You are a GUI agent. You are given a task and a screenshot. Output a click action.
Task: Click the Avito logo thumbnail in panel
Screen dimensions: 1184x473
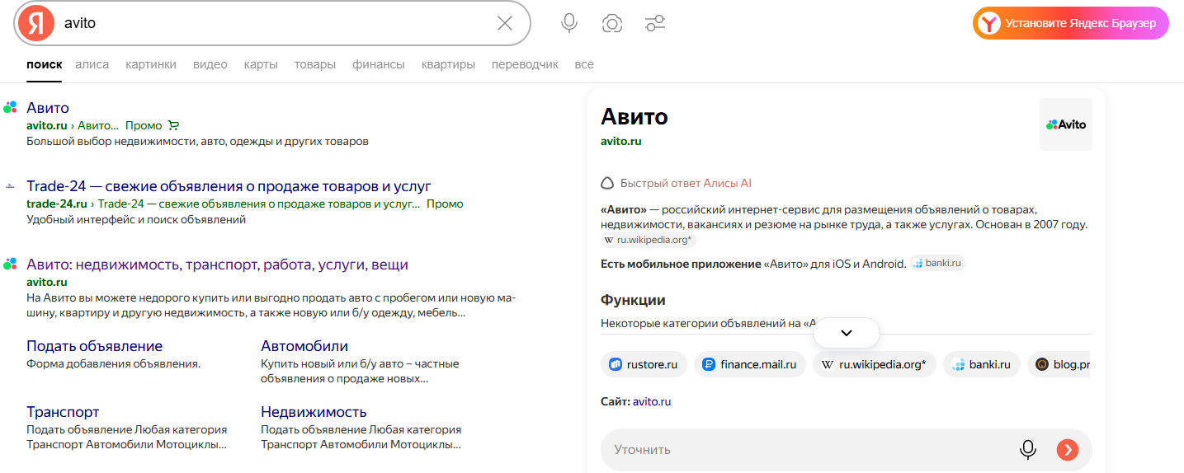pyautogui.click(x=1066, y=124)
